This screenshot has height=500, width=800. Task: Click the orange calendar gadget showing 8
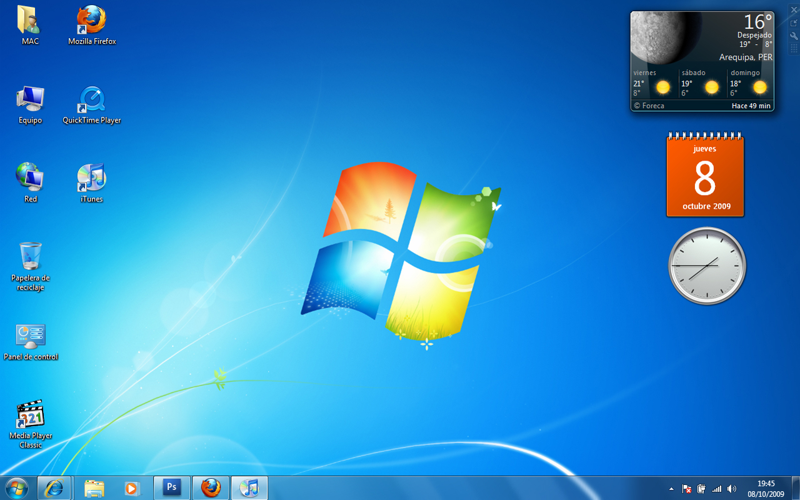tap(705, 175)
